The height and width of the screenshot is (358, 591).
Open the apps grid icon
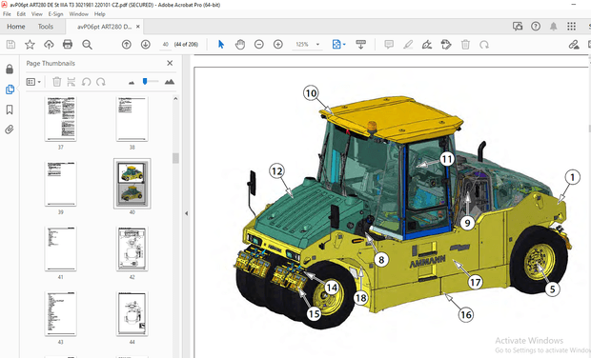[x=571, y=26]
